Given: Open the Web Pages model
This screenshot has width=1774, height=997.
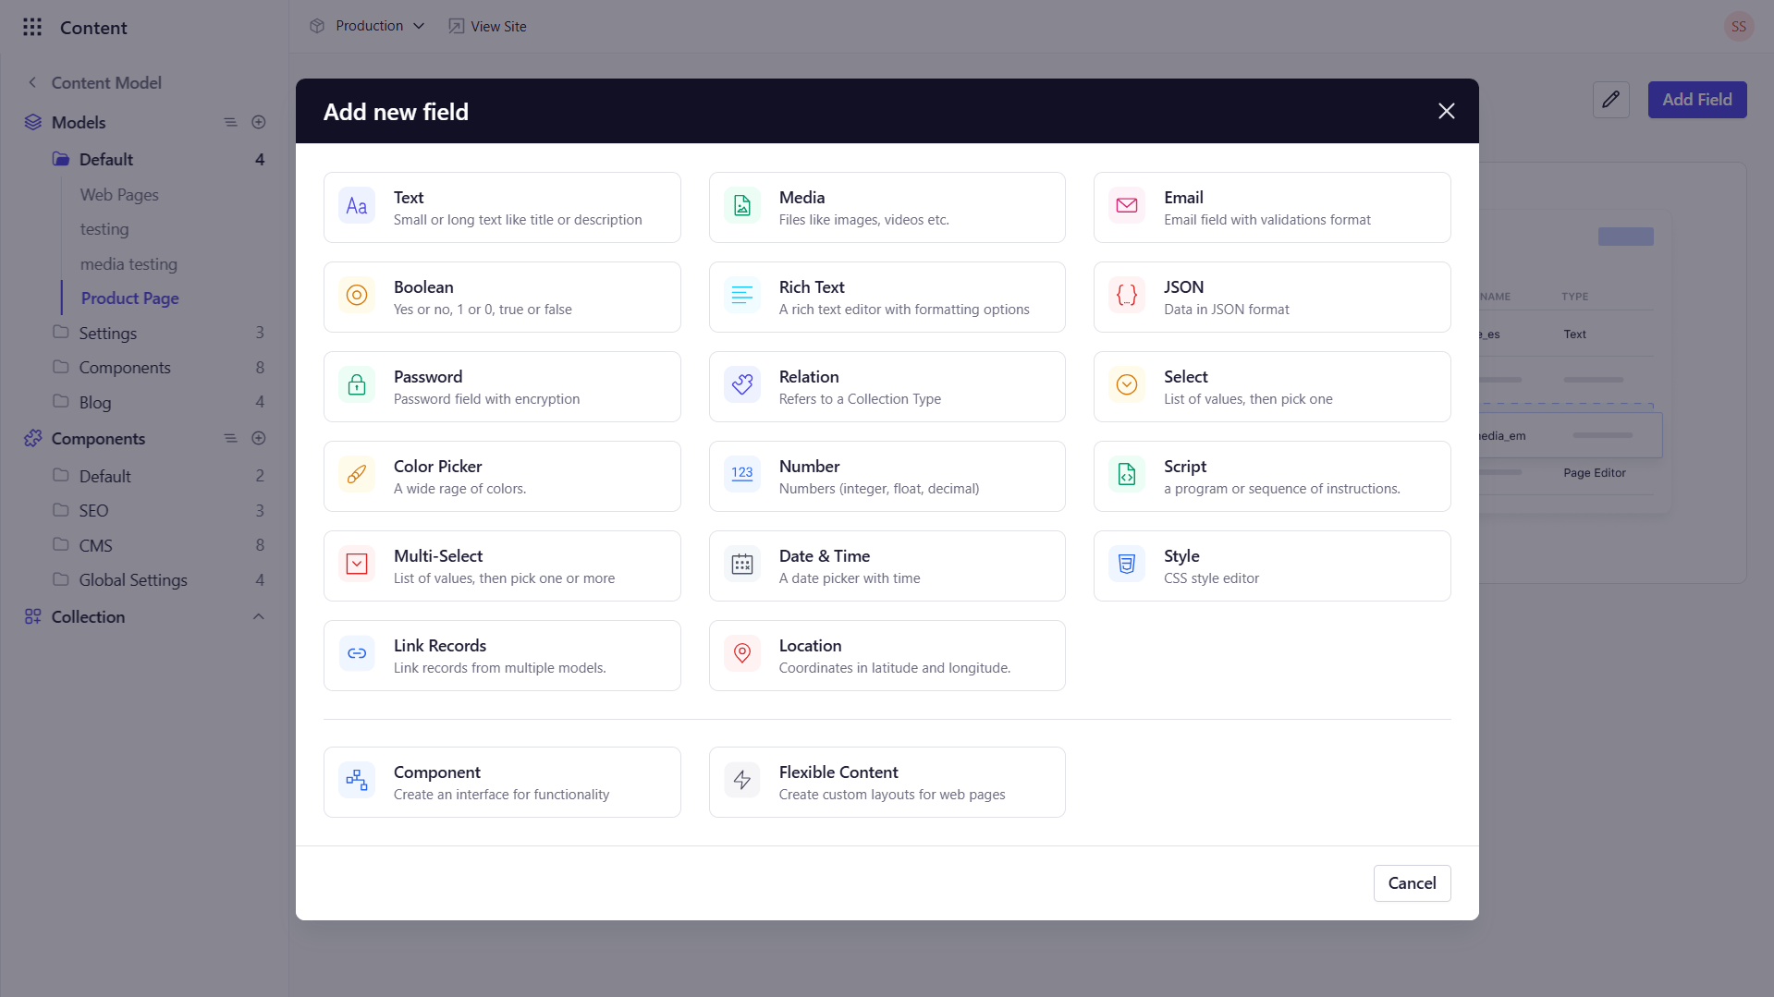Looking at the screenshot, I should (x=119, y=194).
